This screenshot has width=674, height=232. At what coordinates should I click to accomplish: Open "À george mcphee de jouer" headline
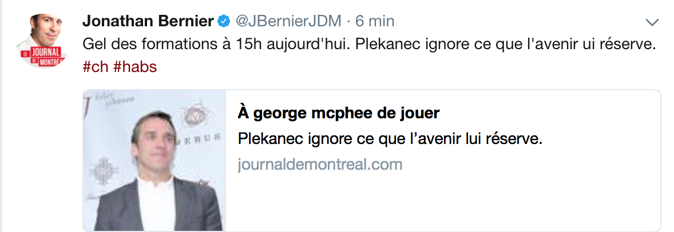tap(339, 113)
